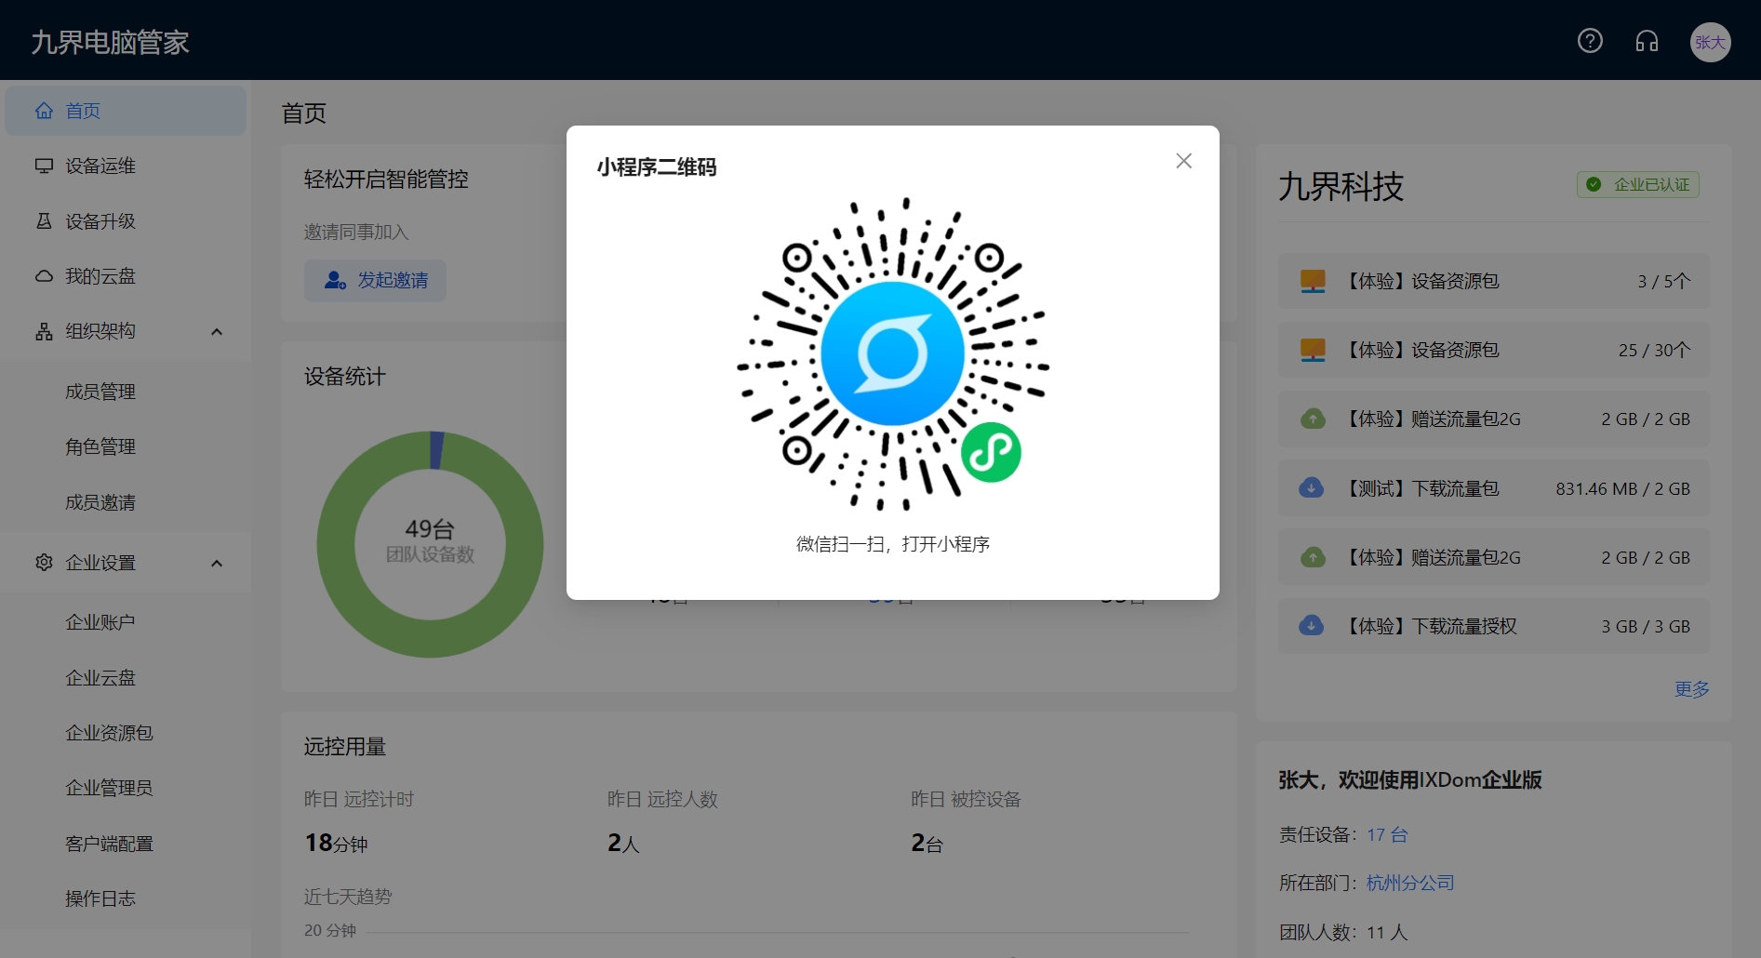
Task: Close the 小程序二维码 dialog
Action: [x=1183, y=161]
